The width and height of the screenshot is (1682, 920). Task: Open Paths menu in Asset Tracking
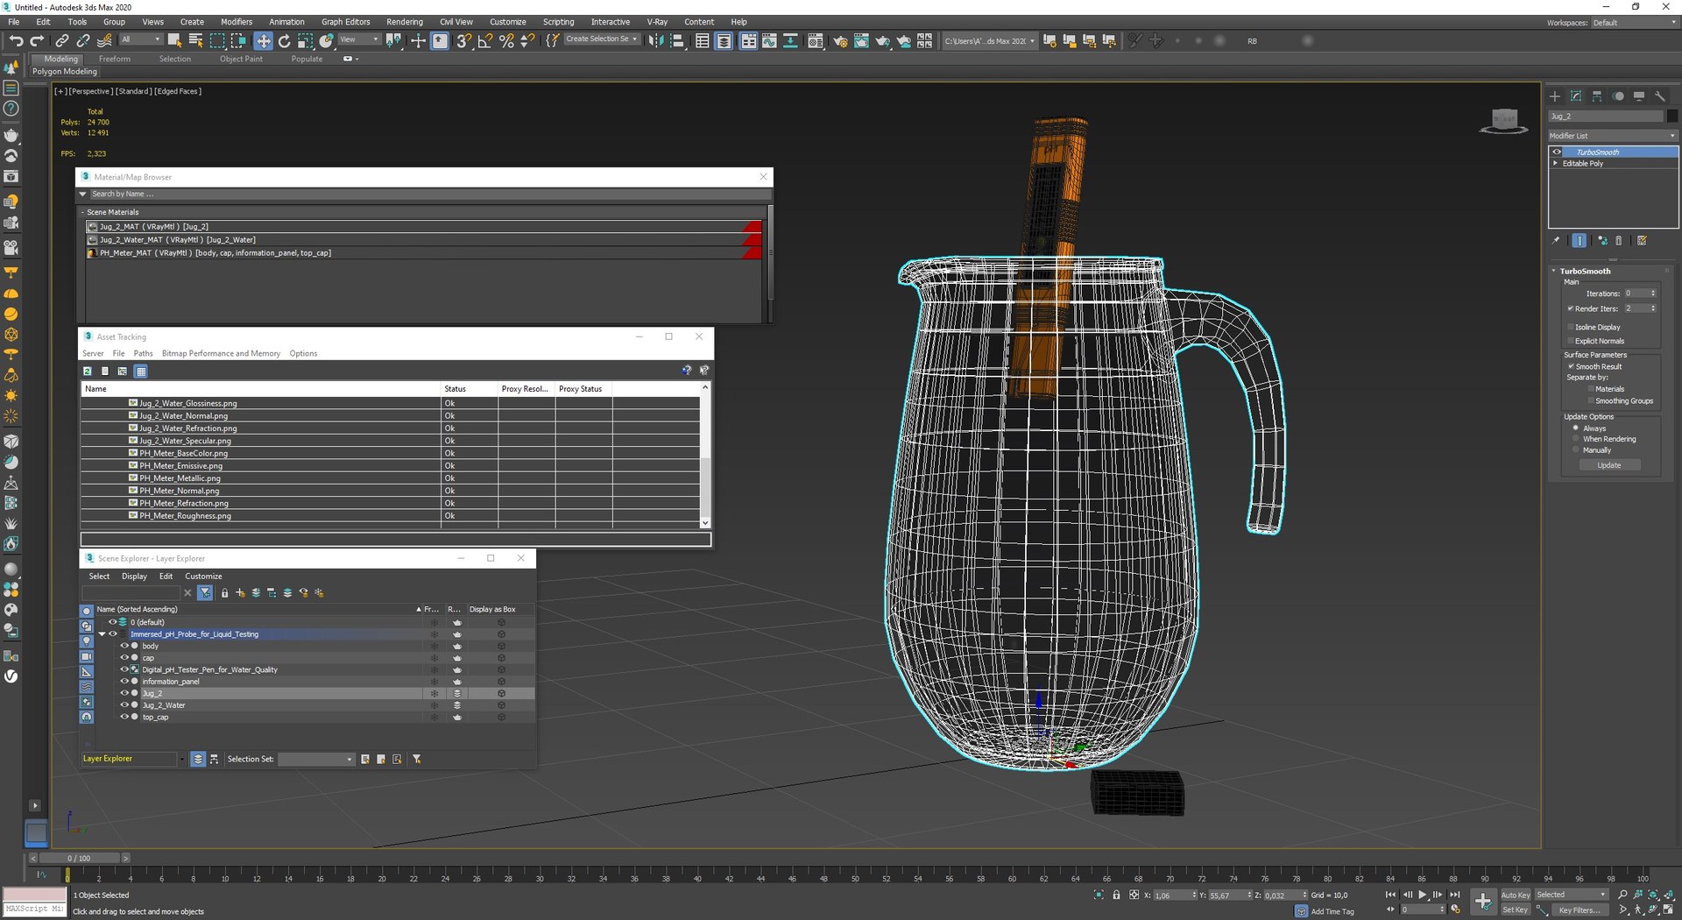[x=143, y=353]
